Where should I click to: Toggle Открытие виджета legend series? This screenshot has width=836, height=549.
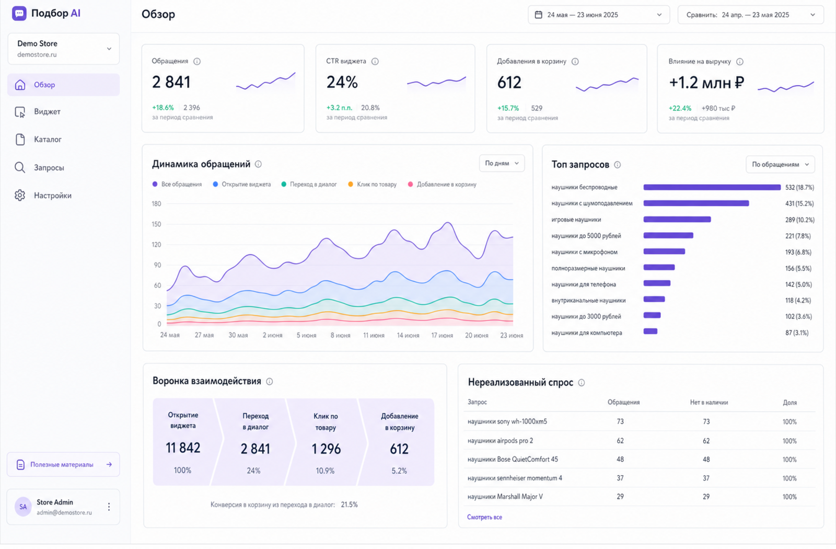click(x=242, y=185)
